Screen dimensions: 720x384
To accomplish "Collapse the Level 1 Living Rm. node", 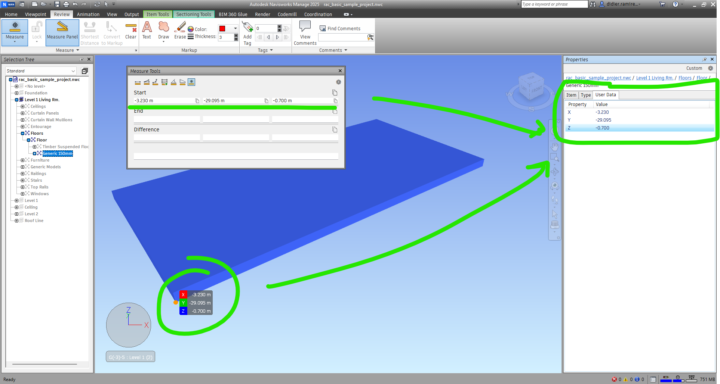I will pyautogui.click(x=16, y=100).
